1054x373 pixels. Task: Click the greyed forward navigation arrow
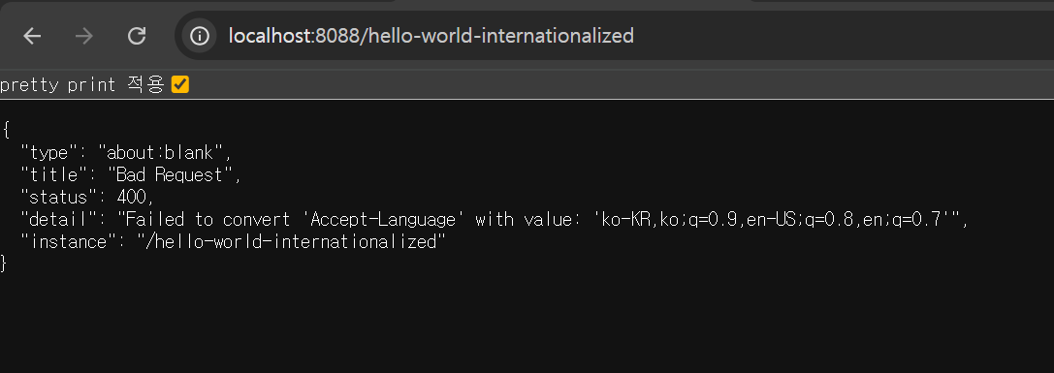tap(84, 36)
